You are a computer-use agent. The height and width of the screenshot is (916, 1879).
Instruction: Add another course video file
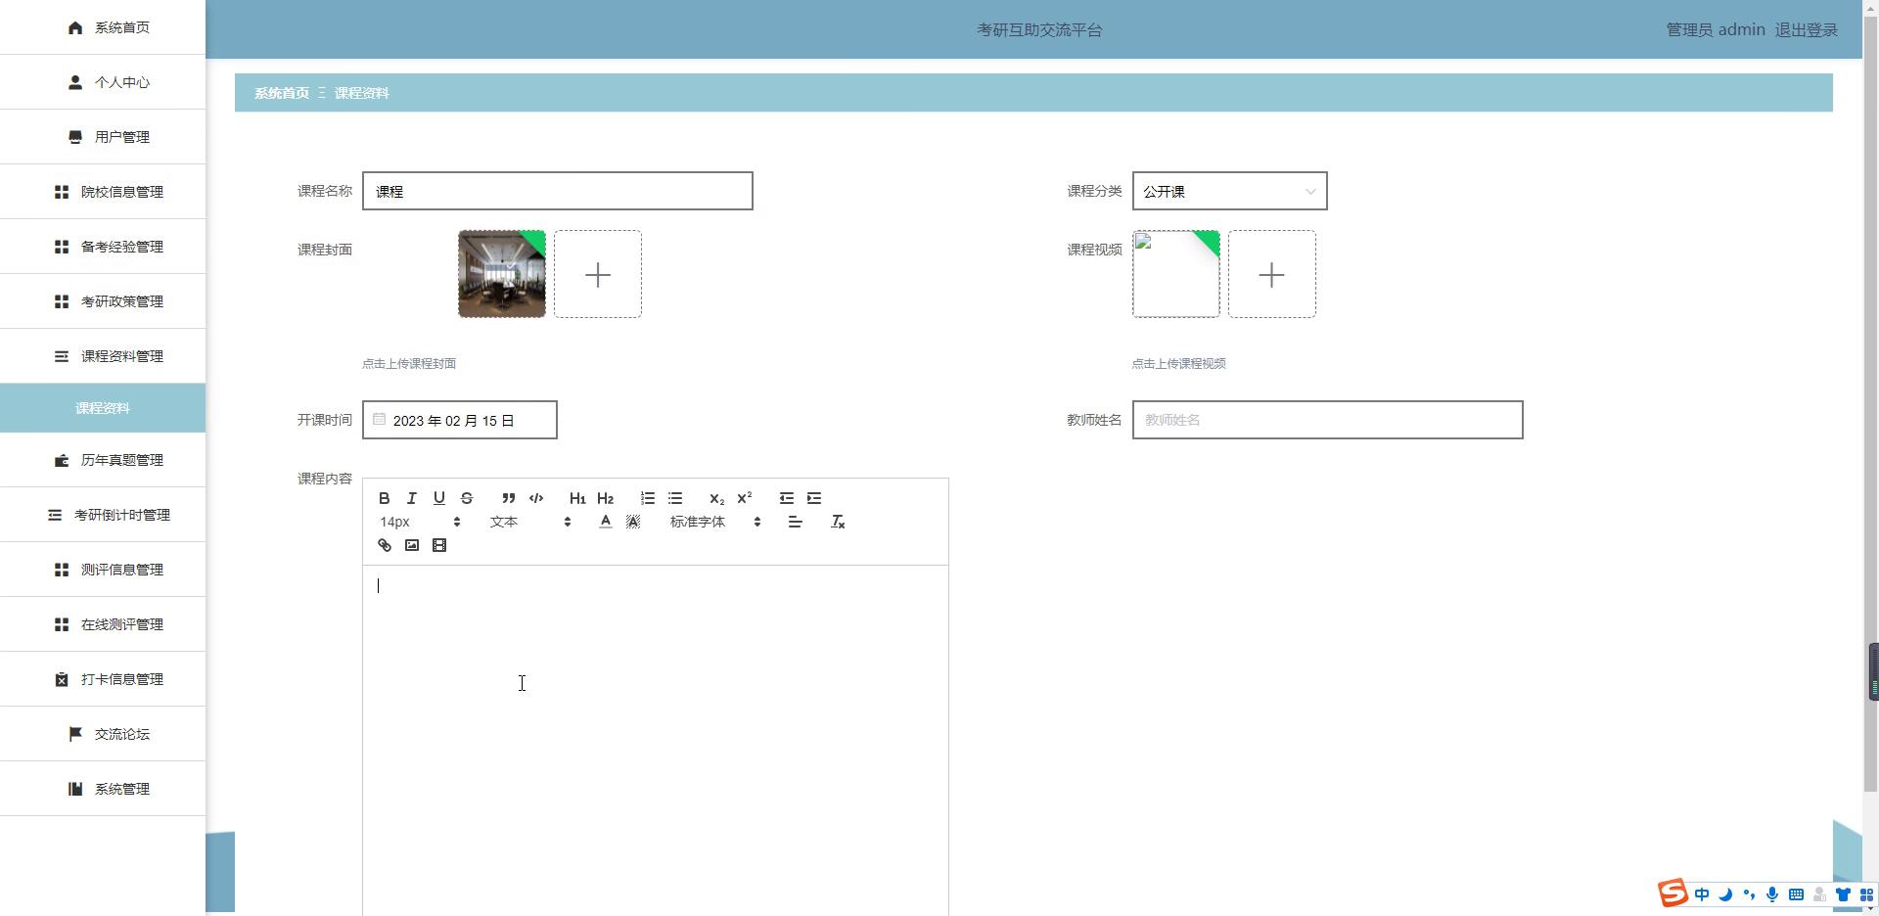pyautogui.click(x=1272, y=274)
